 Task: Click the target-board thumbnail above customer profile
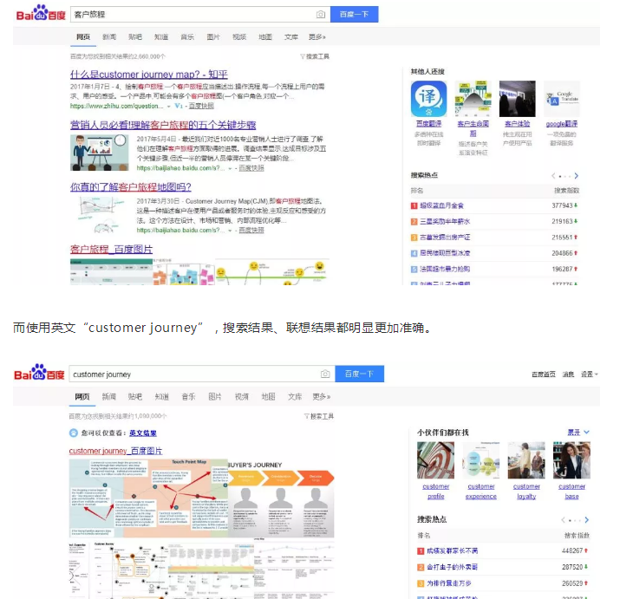(436, 460)
